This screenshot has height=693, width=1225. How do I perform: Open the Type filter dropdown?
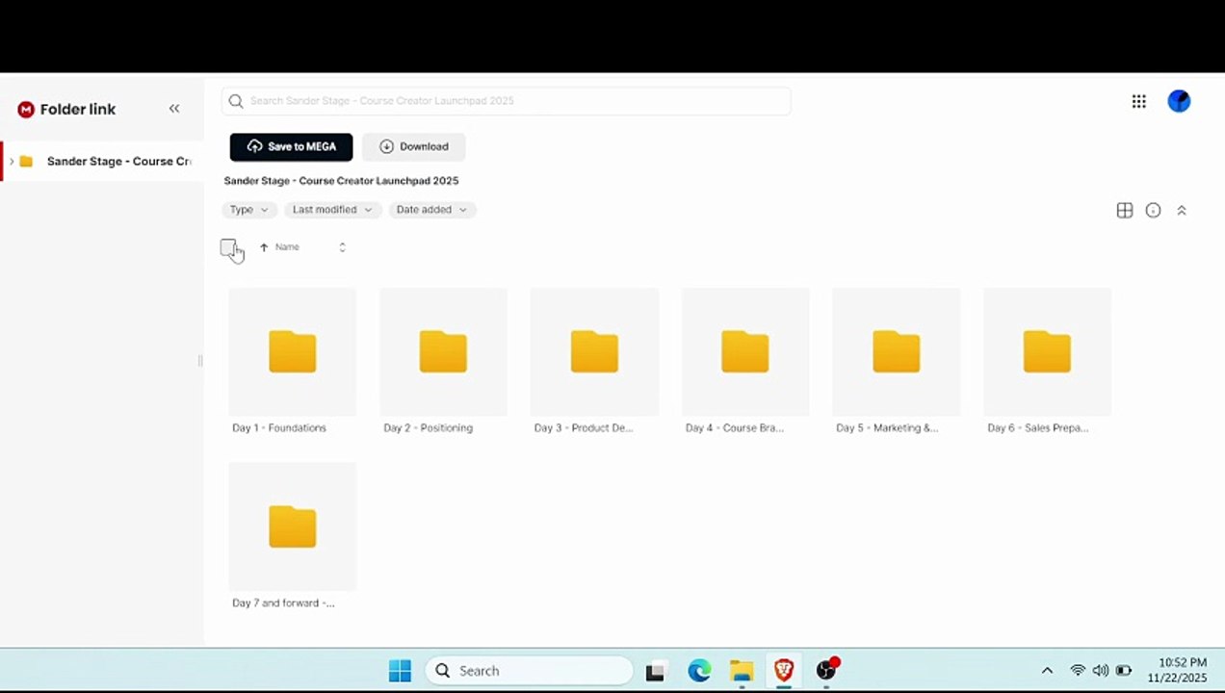coord(249,210)
